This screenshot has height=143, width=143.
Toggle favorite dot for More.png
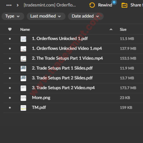pos(10,98)
